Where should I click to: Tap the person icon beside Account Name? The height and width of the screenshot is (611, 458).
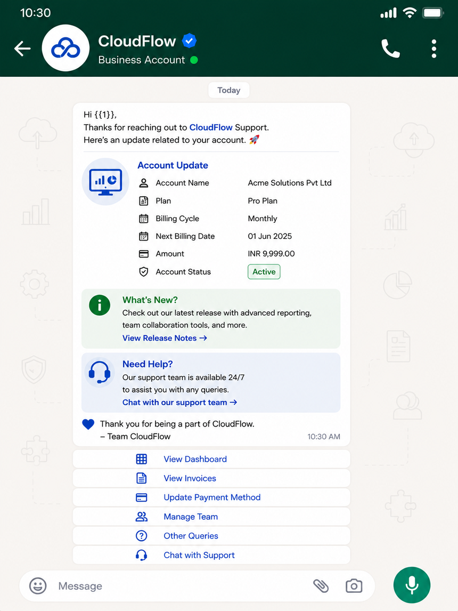coord(144,183)
